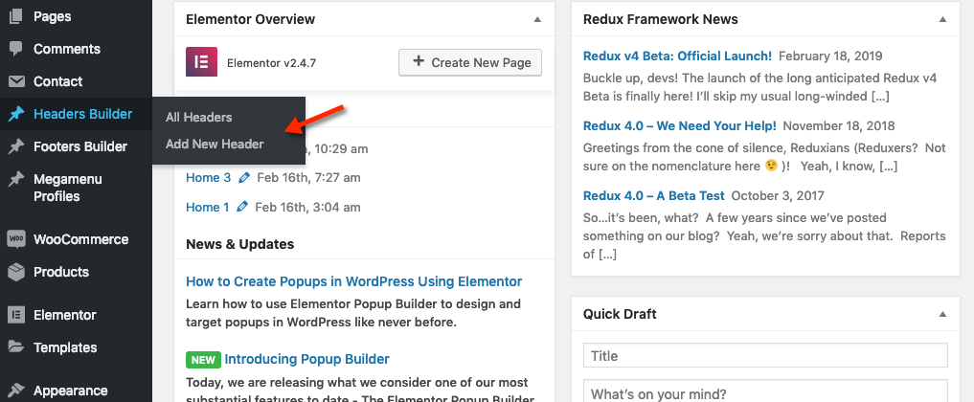Click the Contact envelope icon
Screen dimensions: 974x402
click(x=15, y=82)
